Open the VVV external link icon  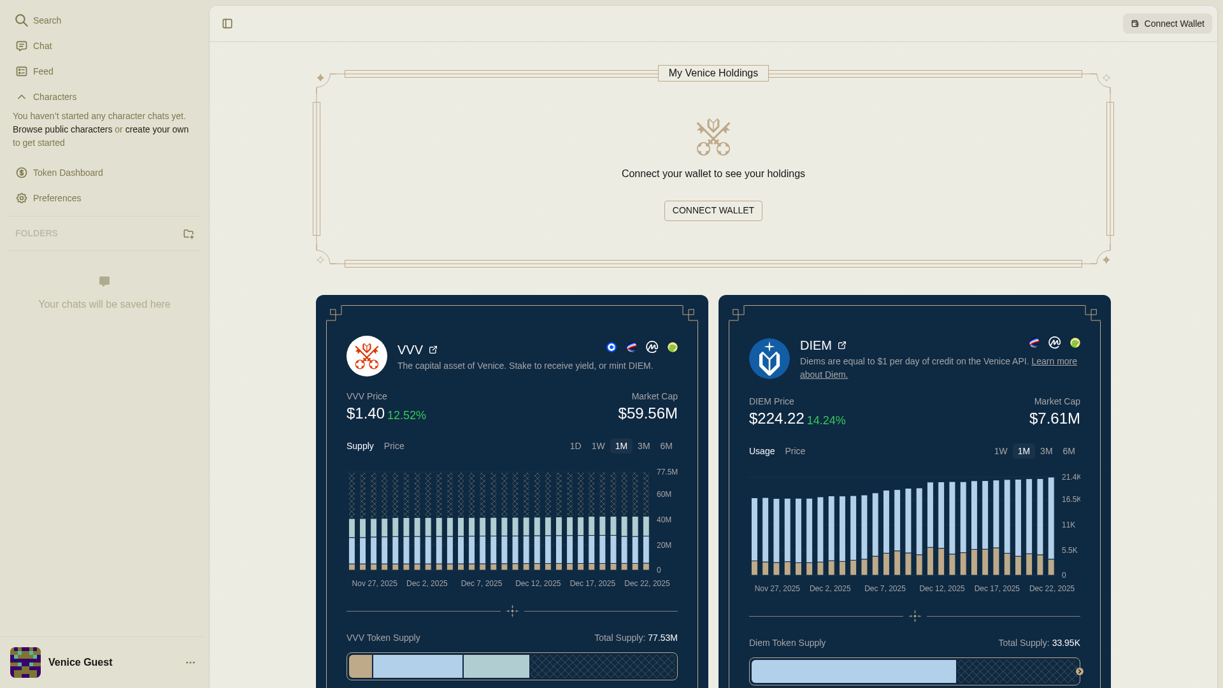(x=433, y=350)
